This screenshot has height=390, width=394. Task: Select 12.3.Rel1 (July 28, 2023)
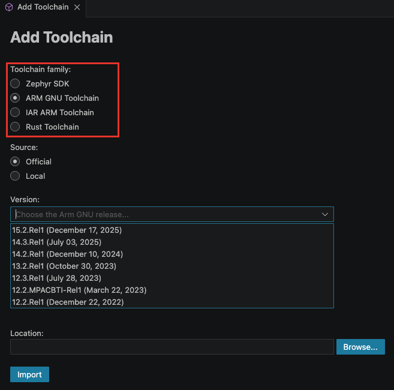(172, 278)
